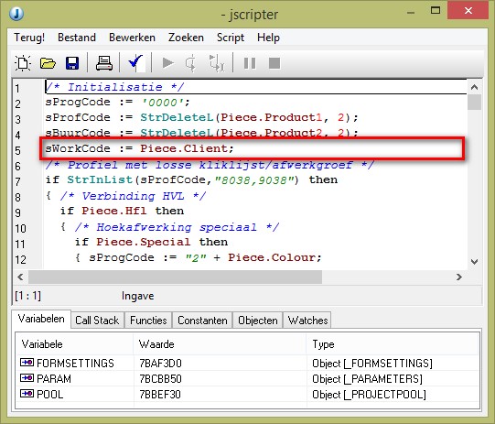Run the script with the play arrow
This screenshot has width=495, height=424.
[167, 63]
